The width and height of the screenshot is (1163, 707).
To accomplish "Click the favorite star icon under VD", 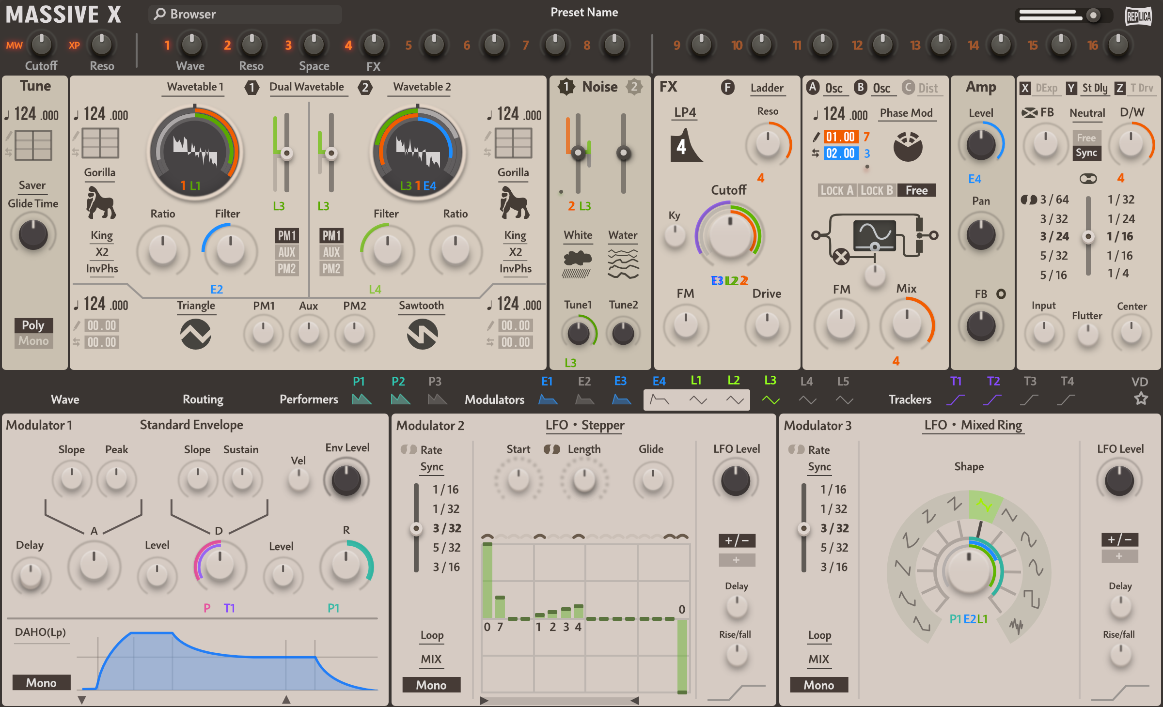I will coord(1141,399).
